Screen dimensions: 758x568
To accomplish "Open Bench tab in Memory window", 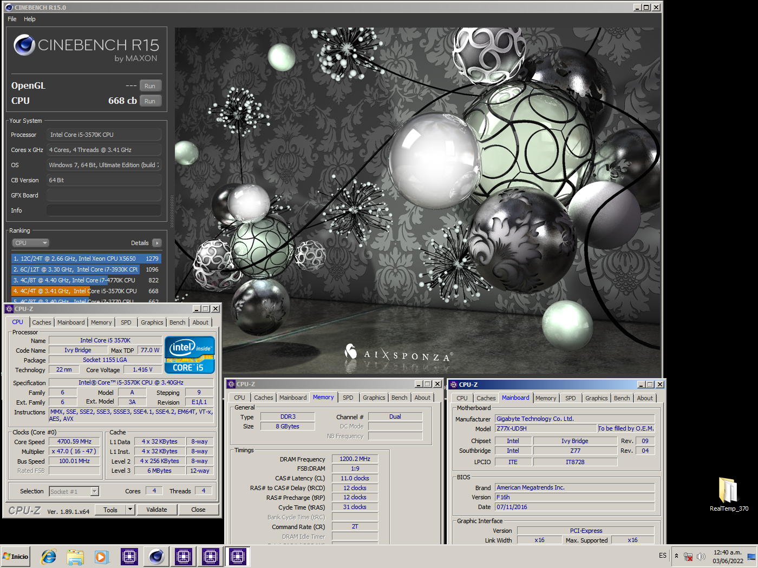I will 400,398.
